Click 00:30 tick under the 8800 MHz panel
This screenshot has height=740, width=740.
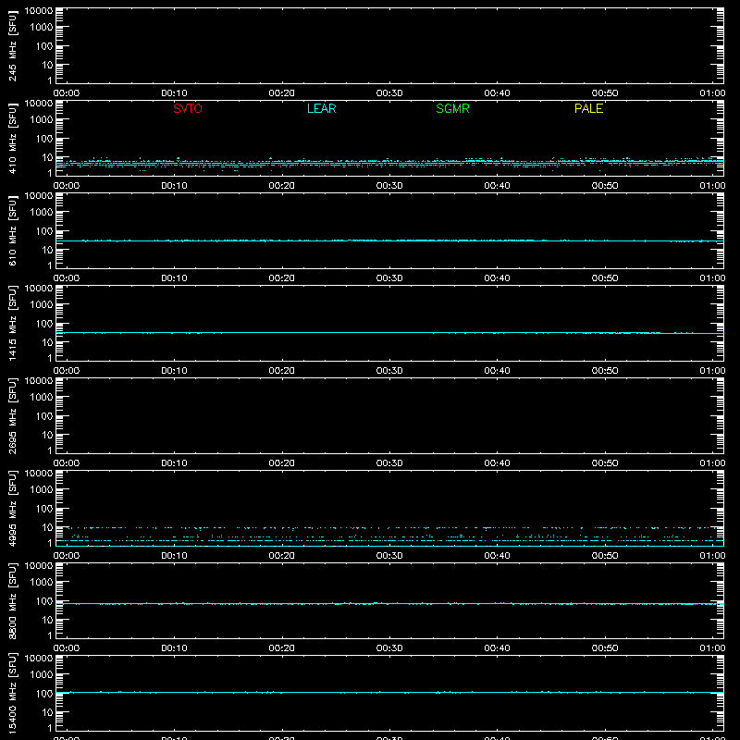point(389,648)
